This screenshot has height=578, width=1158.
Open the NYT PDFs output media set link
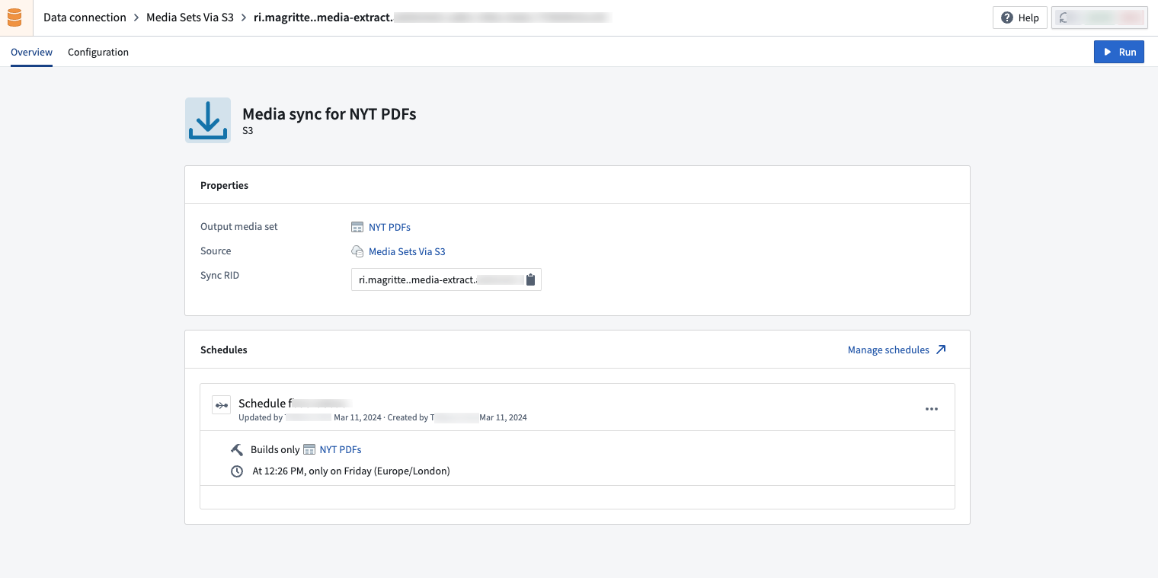[389, 227]
